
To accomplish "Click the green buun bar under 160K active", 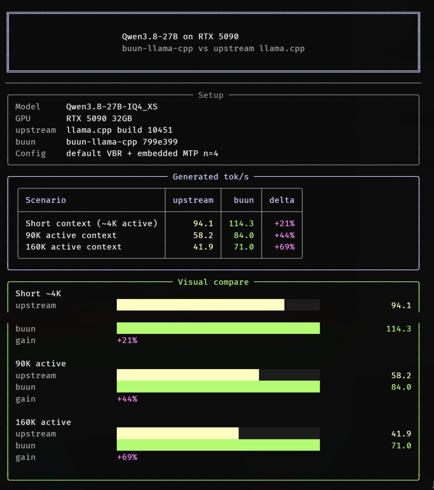I will tap(218, 445).
